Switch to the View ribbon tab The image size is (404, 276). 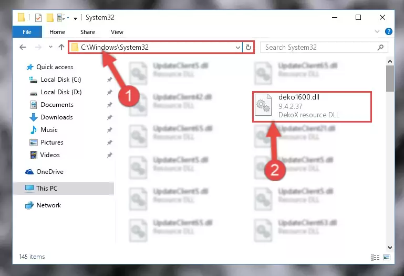(117, 32)
